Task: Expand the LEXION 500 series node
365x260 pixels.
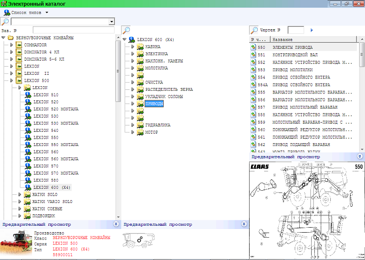Action: pyautogui.click(x=11, y=81)
